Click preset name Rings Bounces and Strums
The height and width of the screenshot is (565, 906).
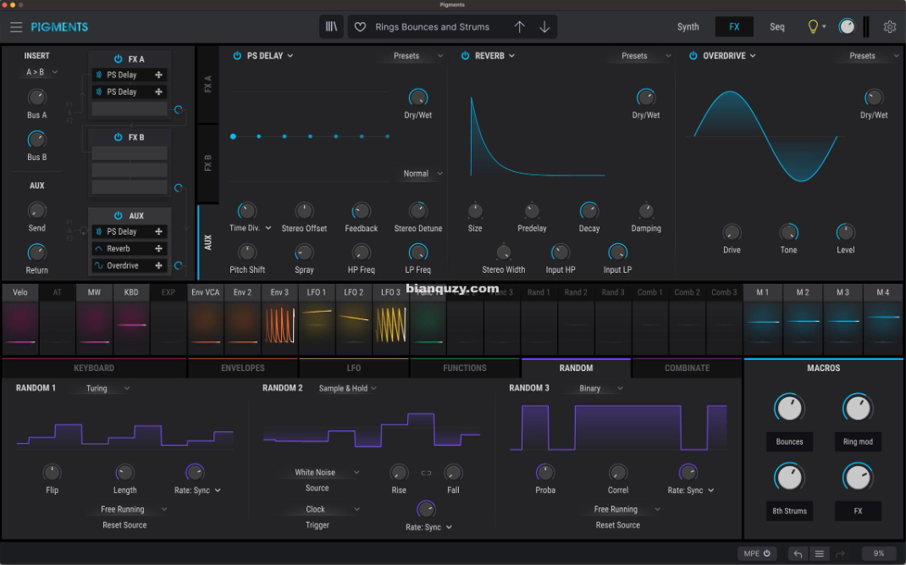432,26
